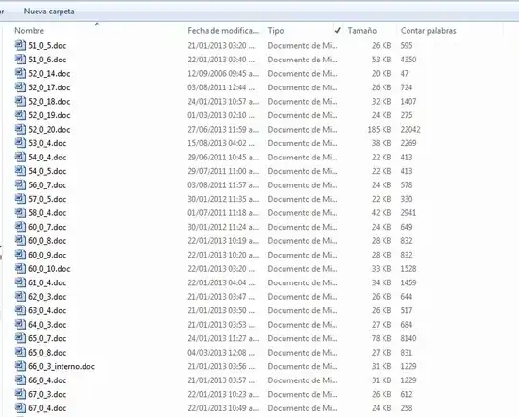Click the Word icon of 65_0_8.doc

pos(20,352)
